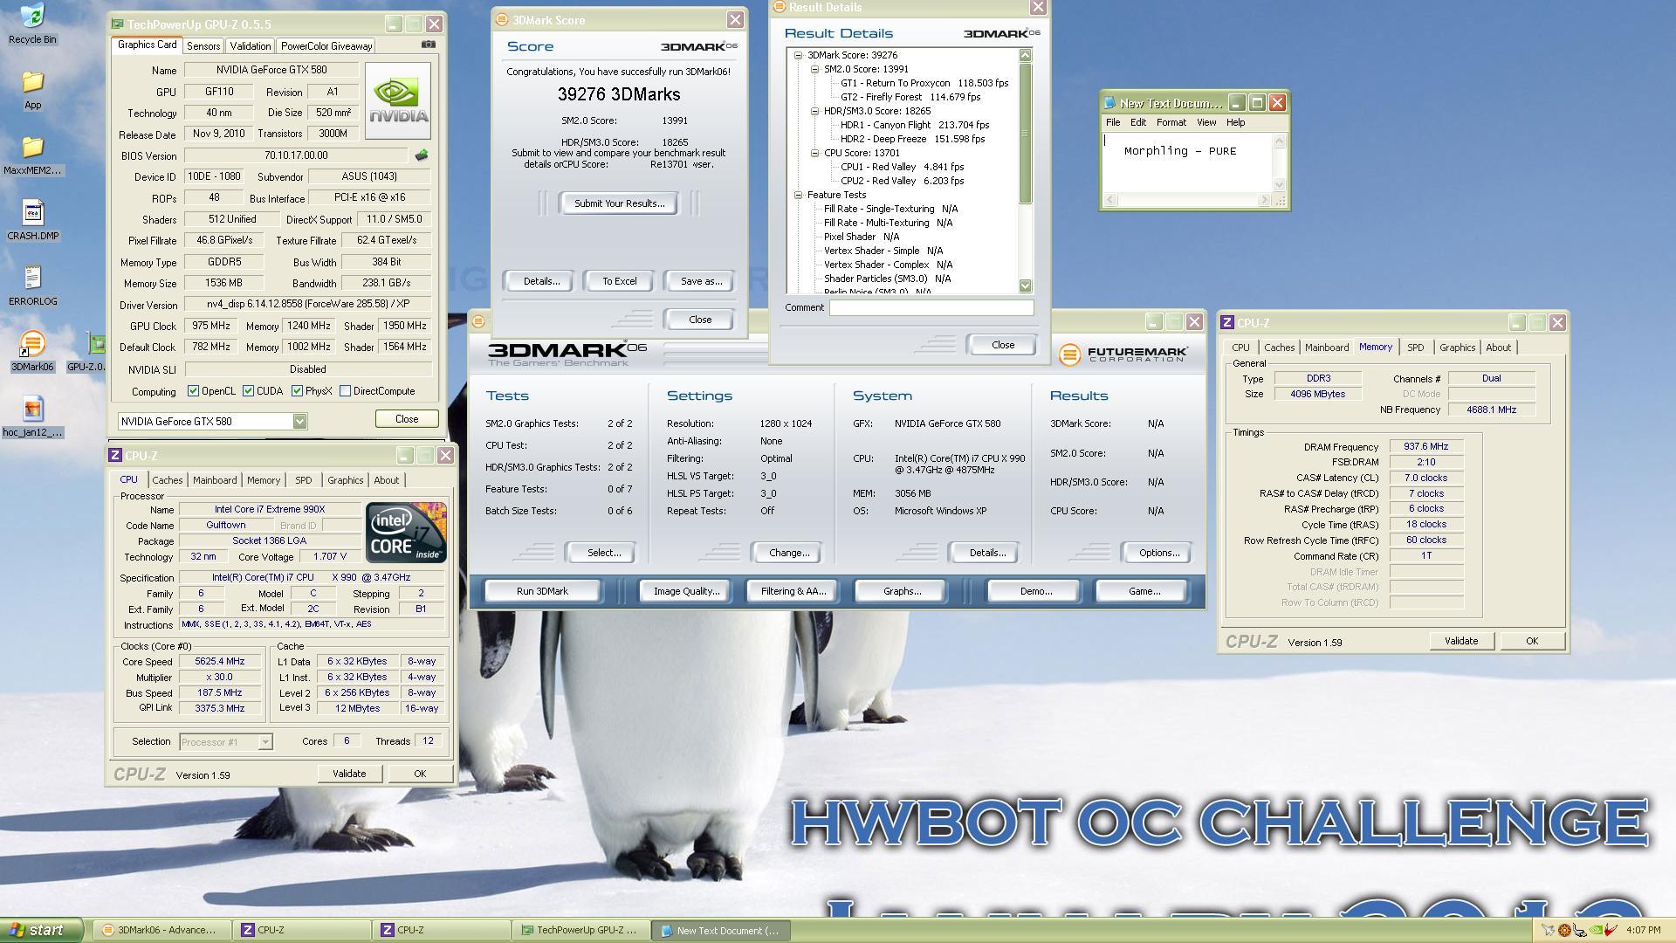Toggle the CUDA checkbox
This screenshot has height=943, width=1676.
pos(249,391)
